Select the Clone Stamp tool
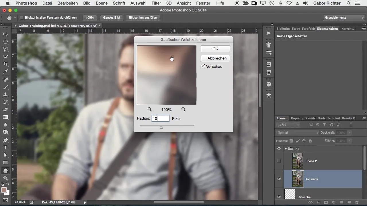367x206 pixels. [x=5, y=95]
